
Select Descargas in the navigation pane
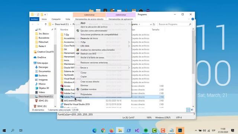(x=43, y=67)
